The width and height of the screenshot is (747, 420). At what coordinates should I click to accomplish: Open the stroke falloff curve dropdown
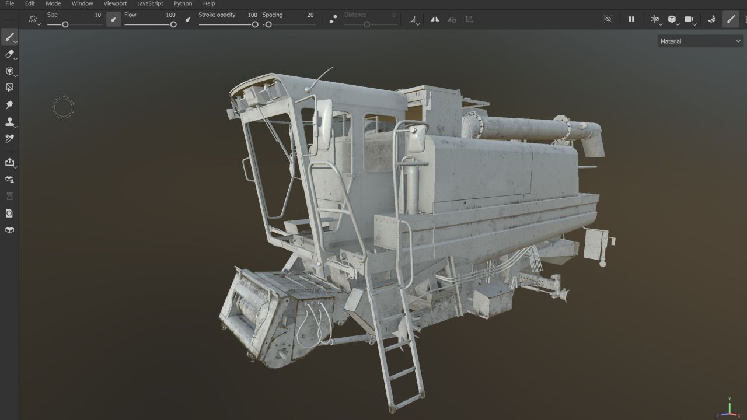[x=414, y=20]
